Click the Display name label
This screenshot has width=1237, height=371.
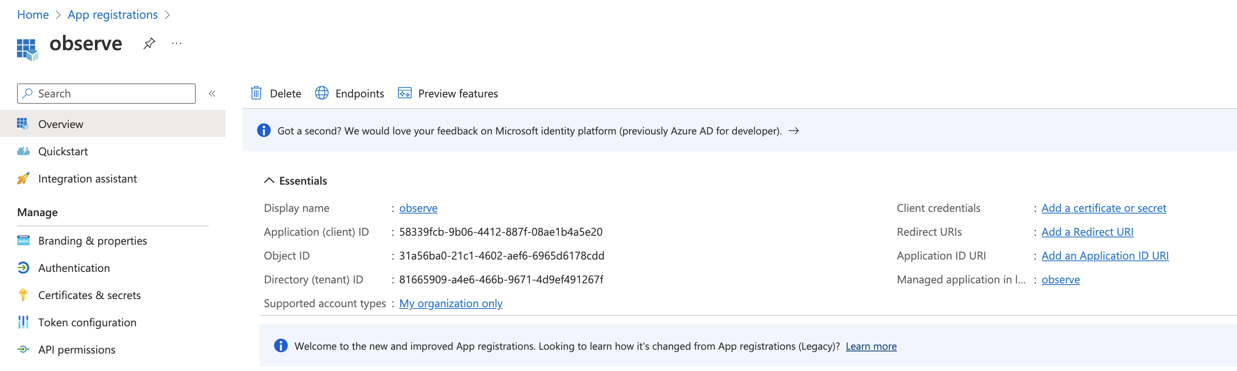click(x=296, y=208)
